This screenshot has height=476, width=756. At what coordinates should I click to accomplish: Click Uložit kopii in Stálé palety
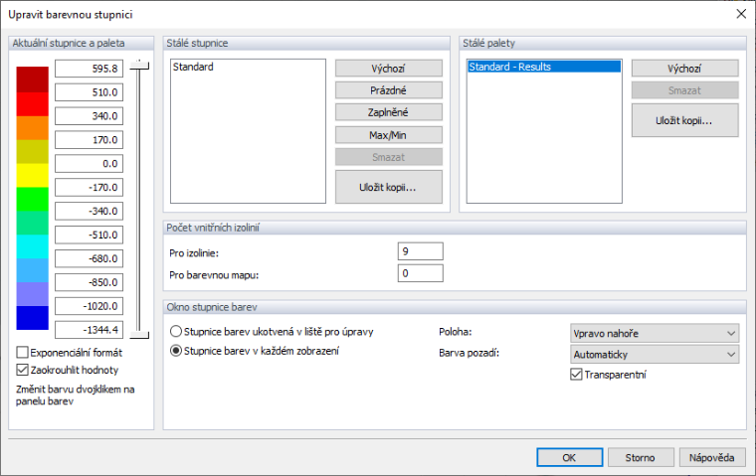coord(684,120)
